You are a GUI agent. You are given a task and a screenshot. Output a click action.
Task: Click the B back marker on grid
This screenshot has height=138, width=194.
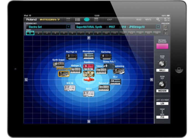(89, 121)
